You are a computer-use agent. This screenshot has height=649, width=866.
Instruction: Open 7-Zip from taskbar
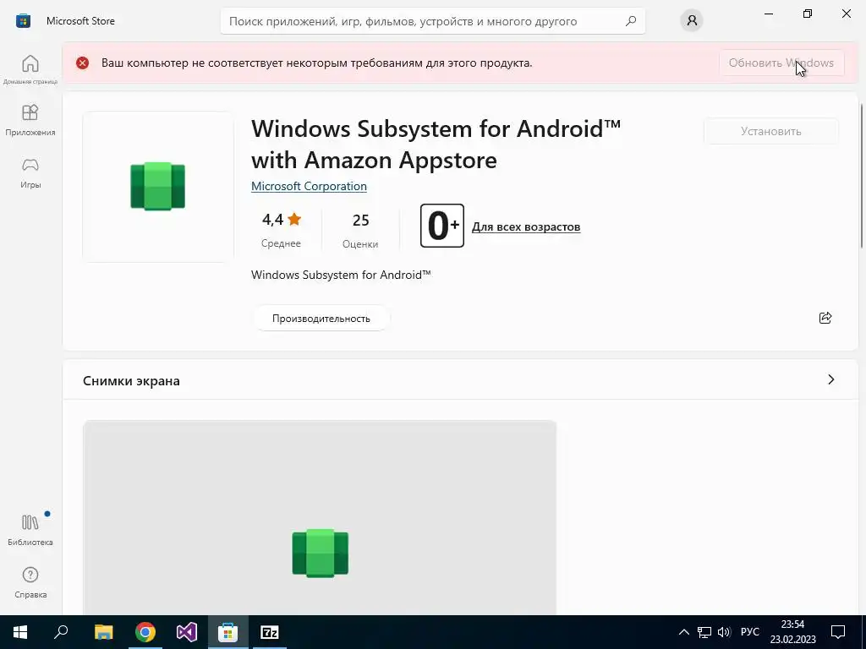(270, 632)
